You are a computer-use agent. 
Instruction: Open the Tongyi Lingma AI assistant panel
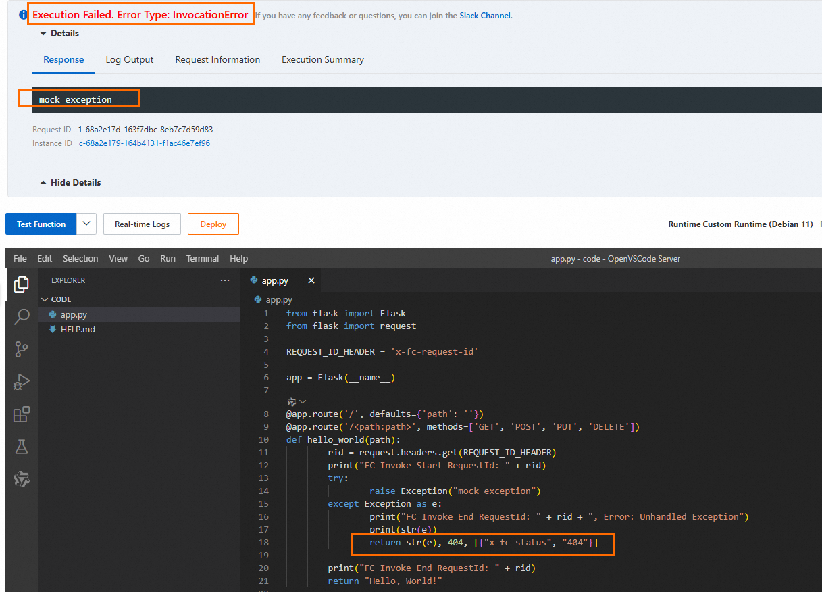[22, 479]
